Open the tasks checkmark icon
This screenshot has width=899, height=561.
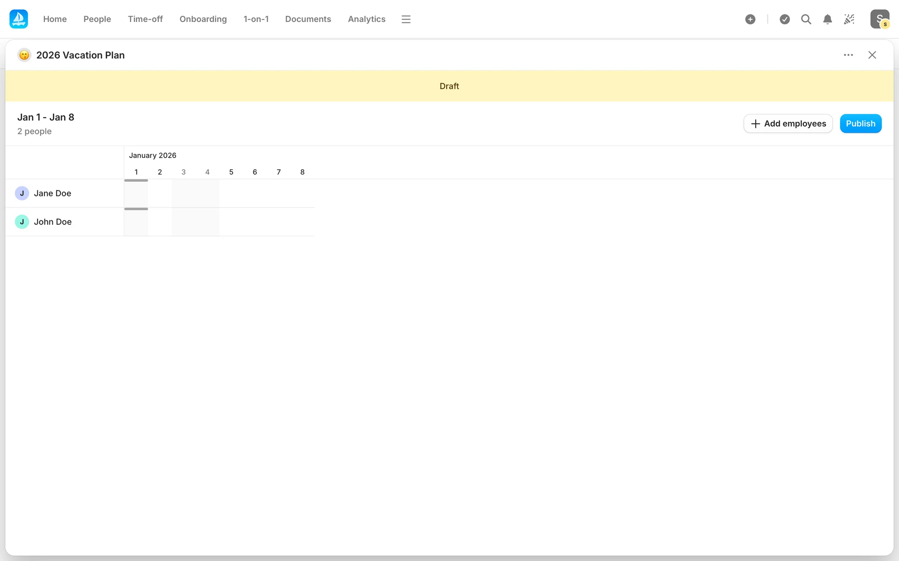pyautogui.click(x=785, y=19)
